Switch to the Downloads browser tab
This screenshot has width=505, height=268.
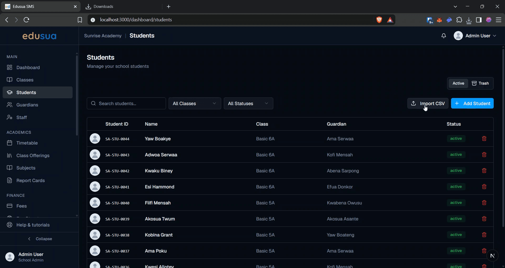tap(122, 7)
